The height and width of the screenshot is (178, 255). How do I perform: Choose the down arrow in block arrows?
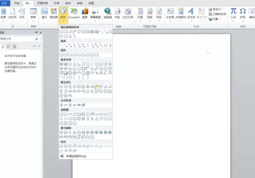(x=74, y=87)
